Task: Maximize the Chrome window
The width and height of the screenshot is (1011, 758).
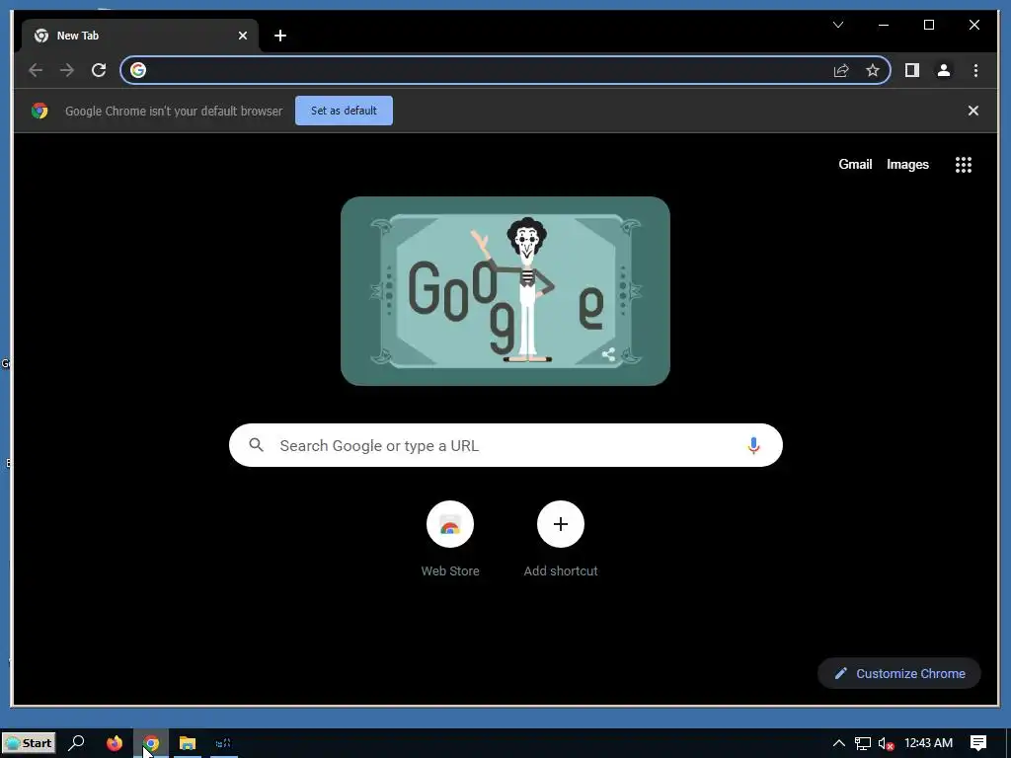Action: [929, 25]
